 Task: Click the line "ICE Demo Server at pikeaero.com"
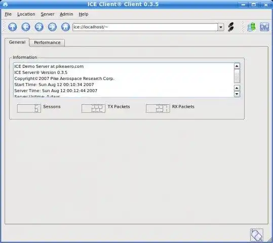click(49, 66)
